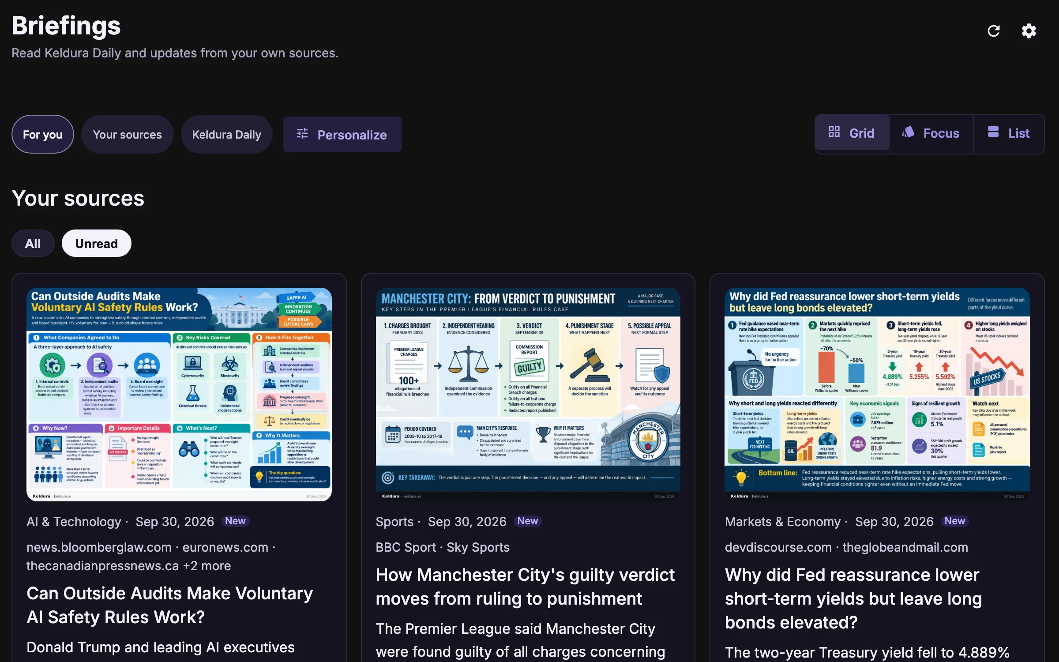Click the 'Your sources' section heading

(78, 198)
